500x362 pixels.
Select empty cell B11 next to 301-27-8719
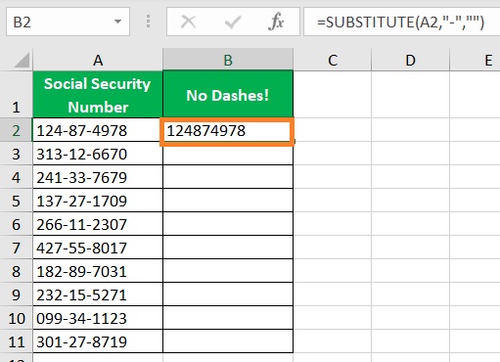click(x=228, y=341)
